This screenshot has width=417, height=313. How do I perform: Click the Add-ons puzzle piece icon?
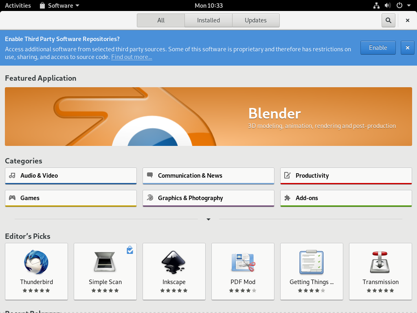(287, 198)
